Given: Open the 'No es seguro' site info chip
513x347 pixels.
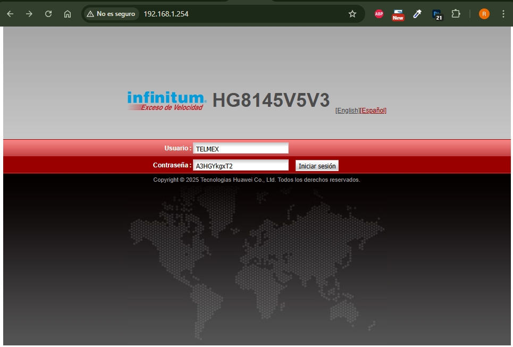Looking at the screenshot, I should (111, 14).
